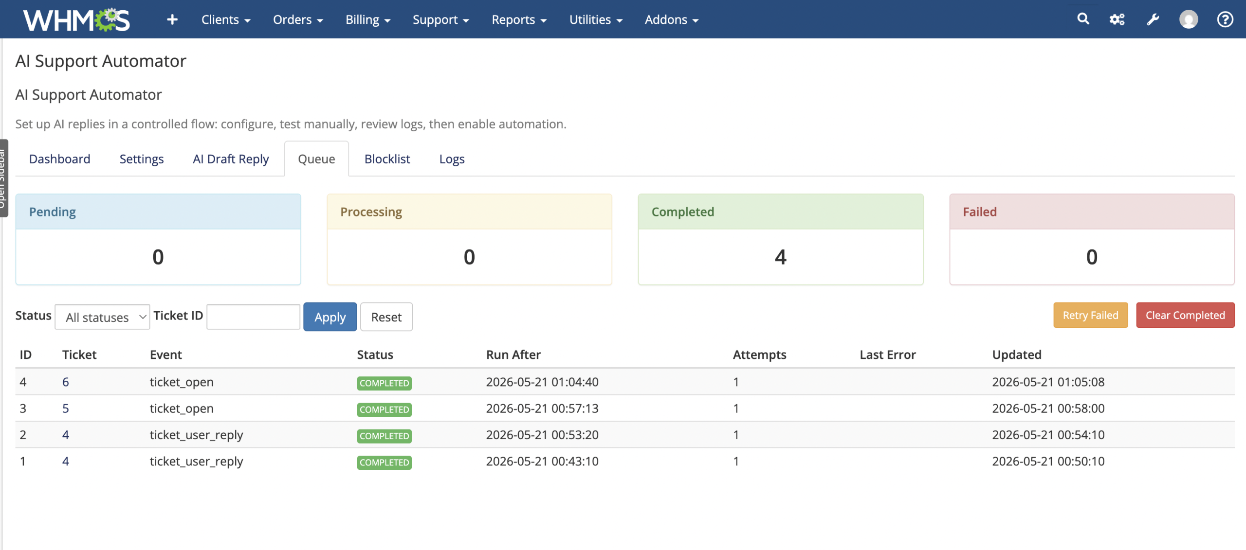Viewport: 1246px width, 550px height.
Task: Open ticket 5 link
Action: (66, 408)
